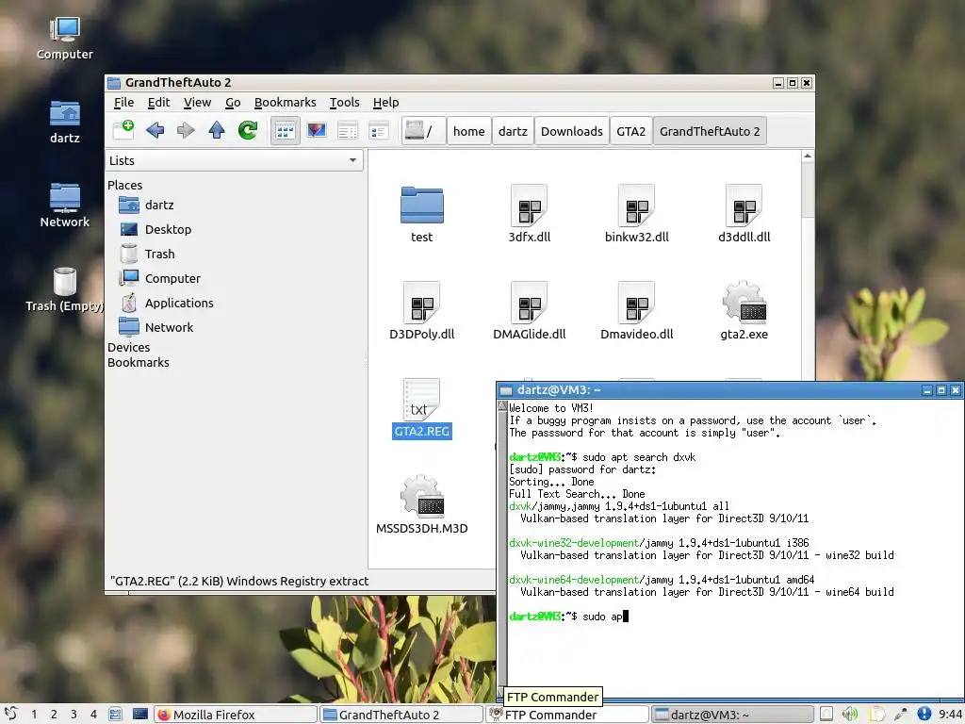Click 'GrandTheftAuto 2' path bar button

click(710, 131)
